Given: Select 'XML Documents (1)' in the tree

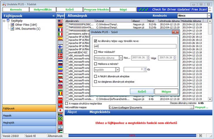Looking at the screenshot, I should click(28, 29).
